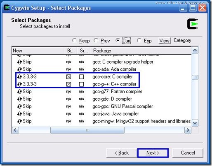
Task: Uncheck the binary checkbox for gcc-core
Action: (68, 77)
